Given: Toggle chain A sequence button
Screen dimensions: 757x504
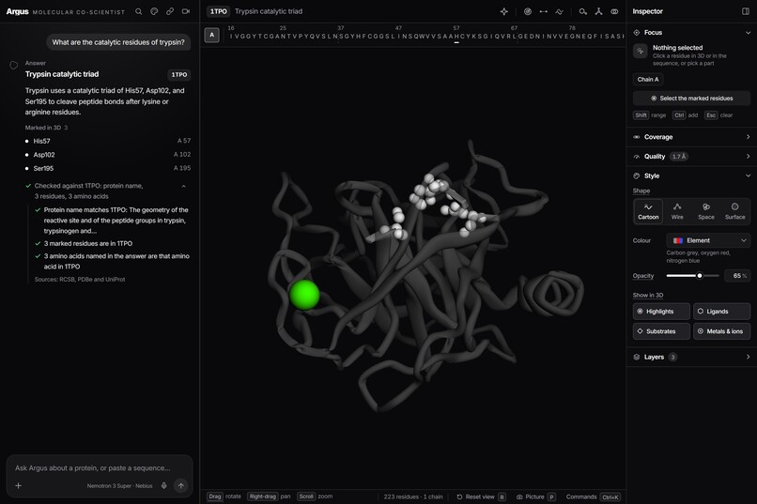Looking at the screenshot, I should [x=211, y=35].
